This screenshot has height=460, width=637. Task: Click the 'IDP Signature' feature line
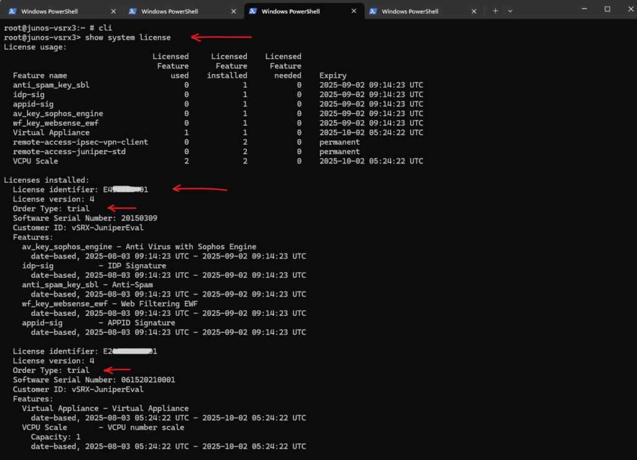(95, 266)
